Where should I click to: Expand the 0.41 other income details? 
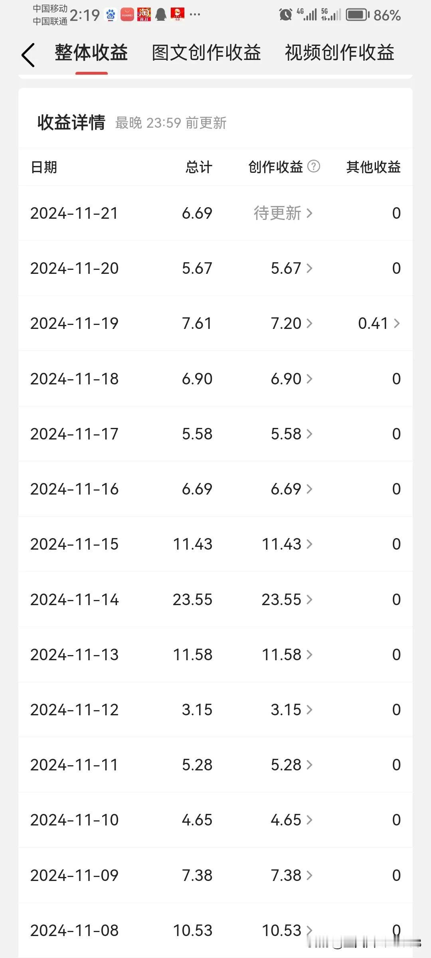[x=379, y=323]
